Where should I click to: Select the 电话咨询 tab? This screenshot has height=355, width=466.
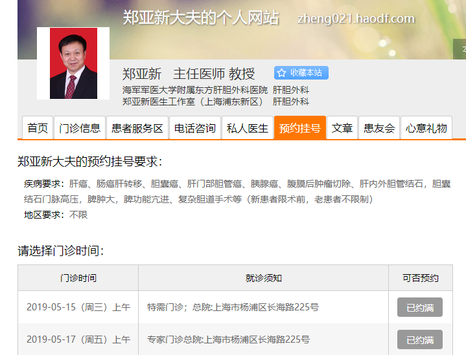(195, 128)
